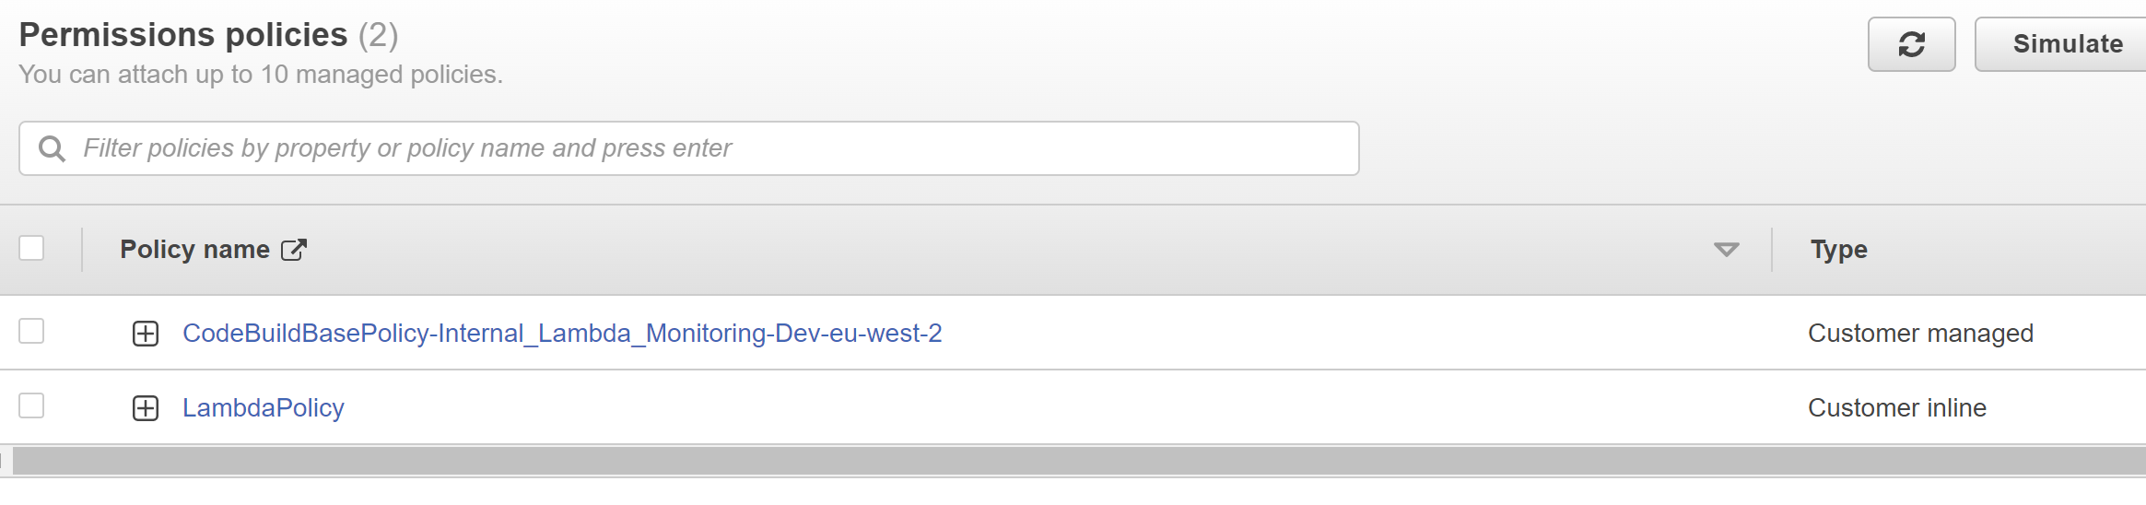Tick the select-all policies checkbox
This screenshot has height=505, width=2146.
pyautogui.click(x=31, y=248)
